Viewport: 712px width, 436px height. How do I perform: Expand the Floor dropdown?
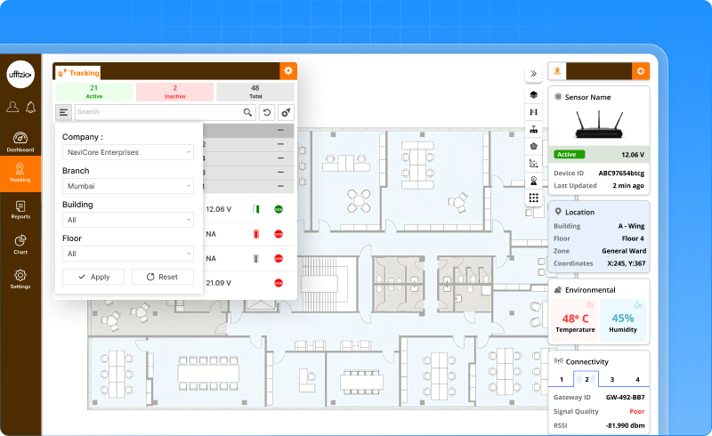coord(128,254)
